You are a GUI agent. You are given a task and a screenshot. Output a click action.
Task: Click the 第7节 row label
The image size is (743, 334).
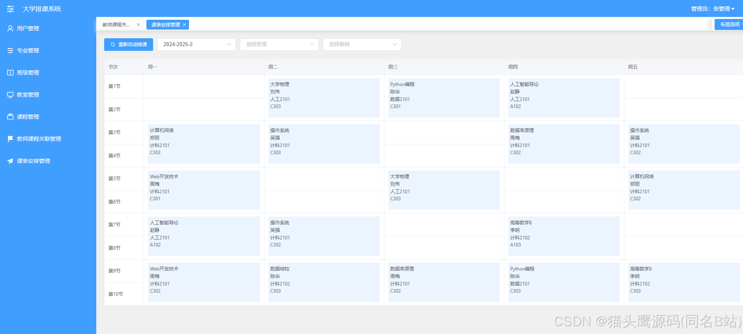pos(114,225)
